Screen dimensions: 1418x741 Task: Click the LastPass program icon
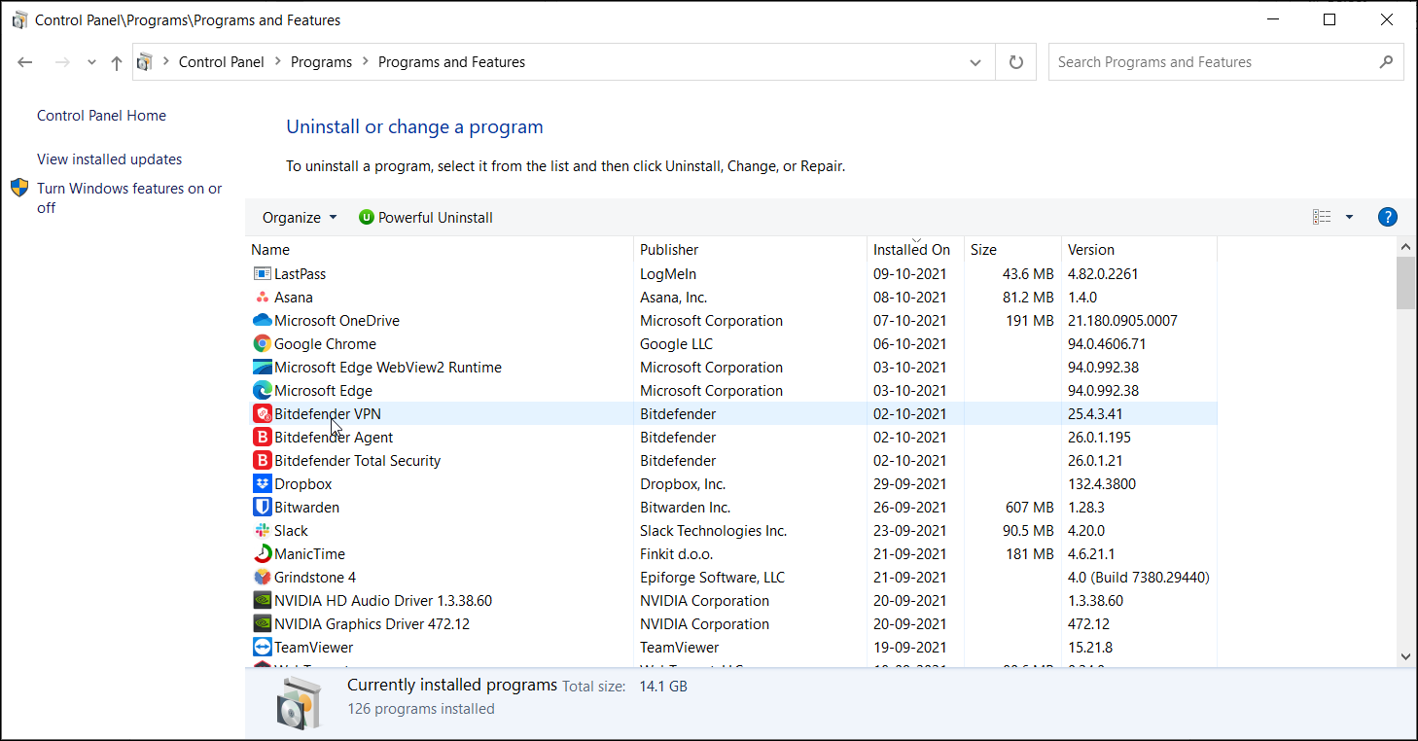[x=262, y=274]
